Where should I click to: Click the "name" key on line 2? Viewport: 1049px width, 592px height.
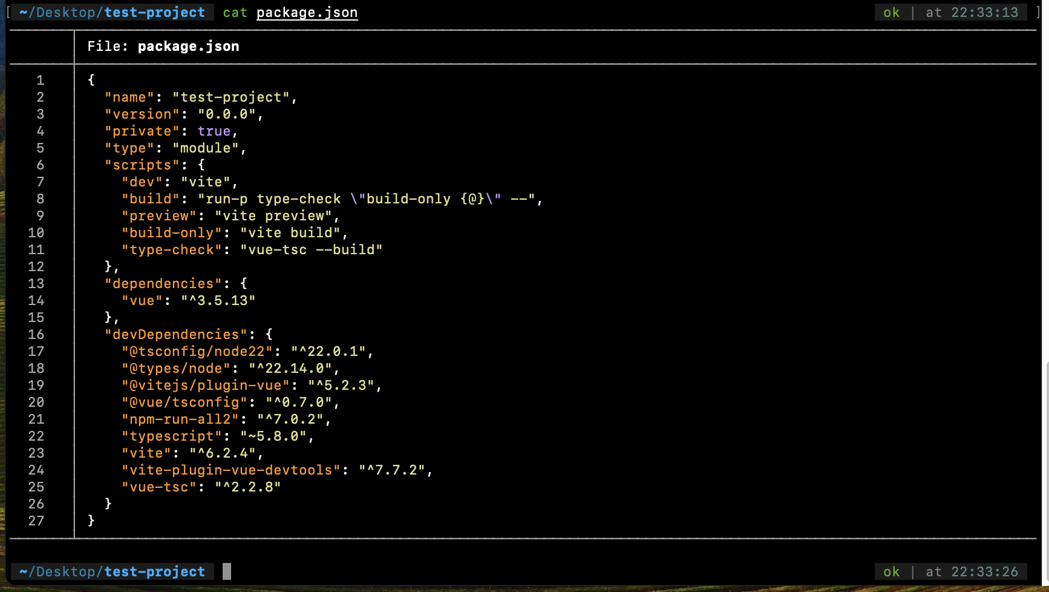(x=129, y=97)
